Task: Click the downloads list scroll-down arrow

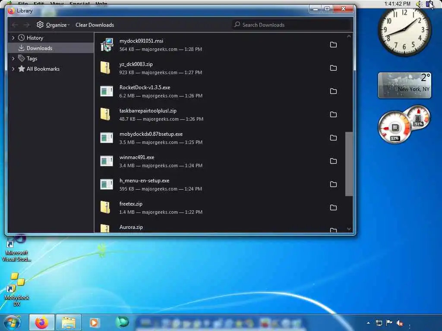Action: click(x=349, y=229)
